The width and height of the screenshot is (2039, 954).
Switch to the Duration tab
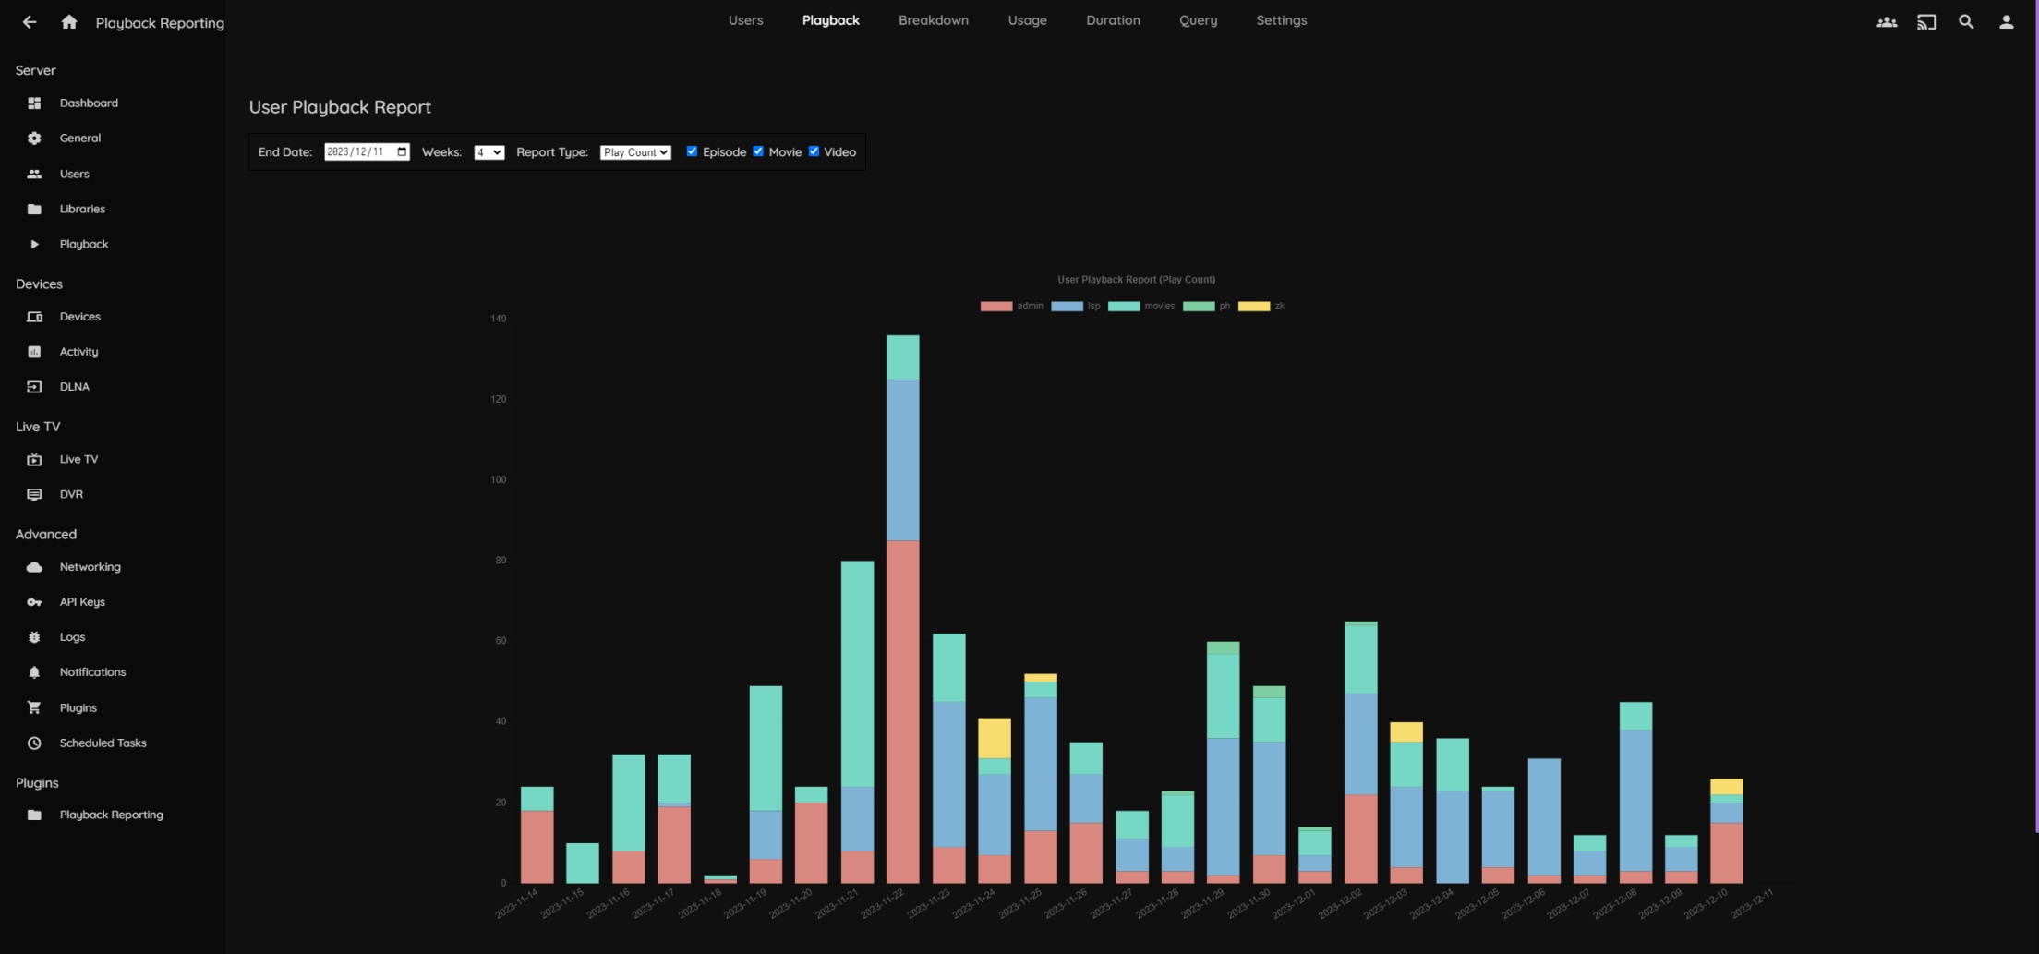pos(1113,20)
